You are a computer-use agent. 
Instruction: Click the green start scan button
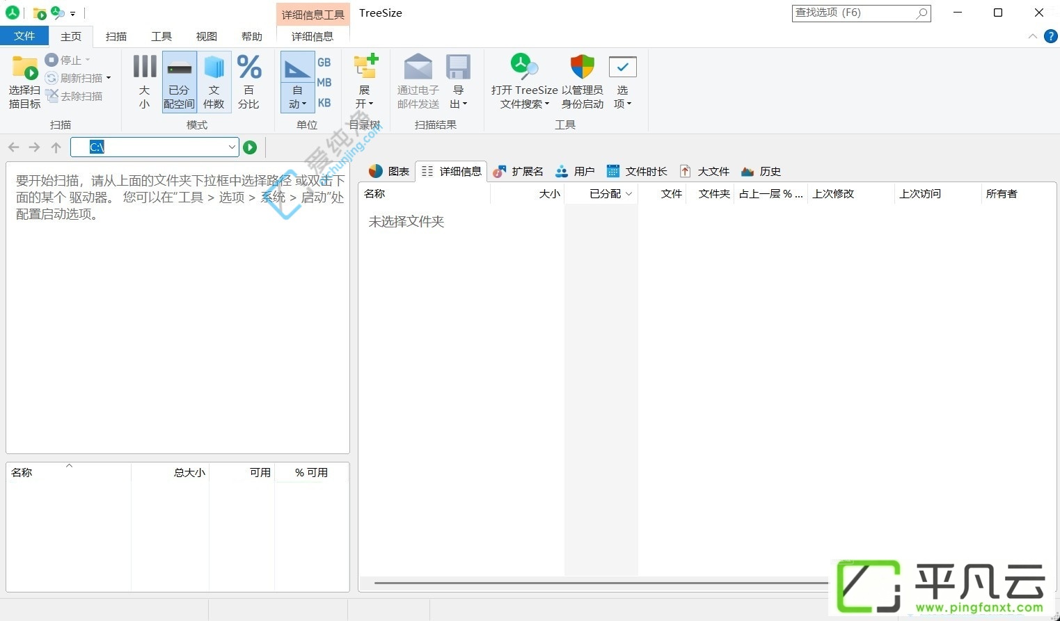[250, 147]
